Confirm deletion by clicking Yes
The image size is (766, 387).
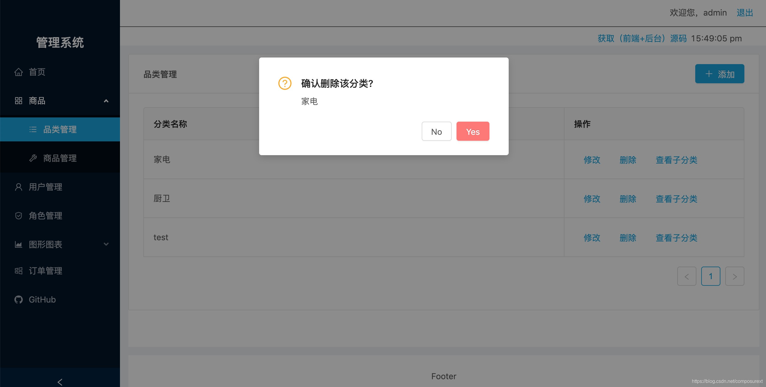[472, 131]
